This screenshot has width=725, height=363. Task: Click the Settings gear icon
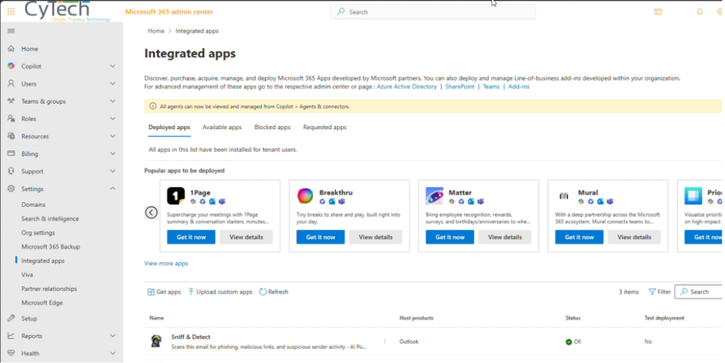pos(11,188)
